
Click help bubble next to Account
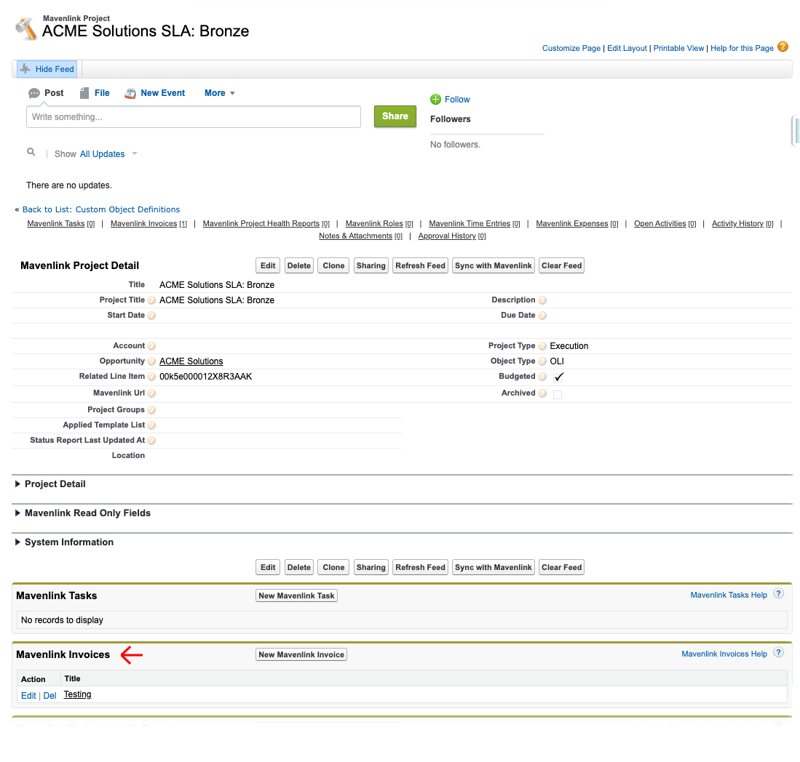(x=151, y=347)
